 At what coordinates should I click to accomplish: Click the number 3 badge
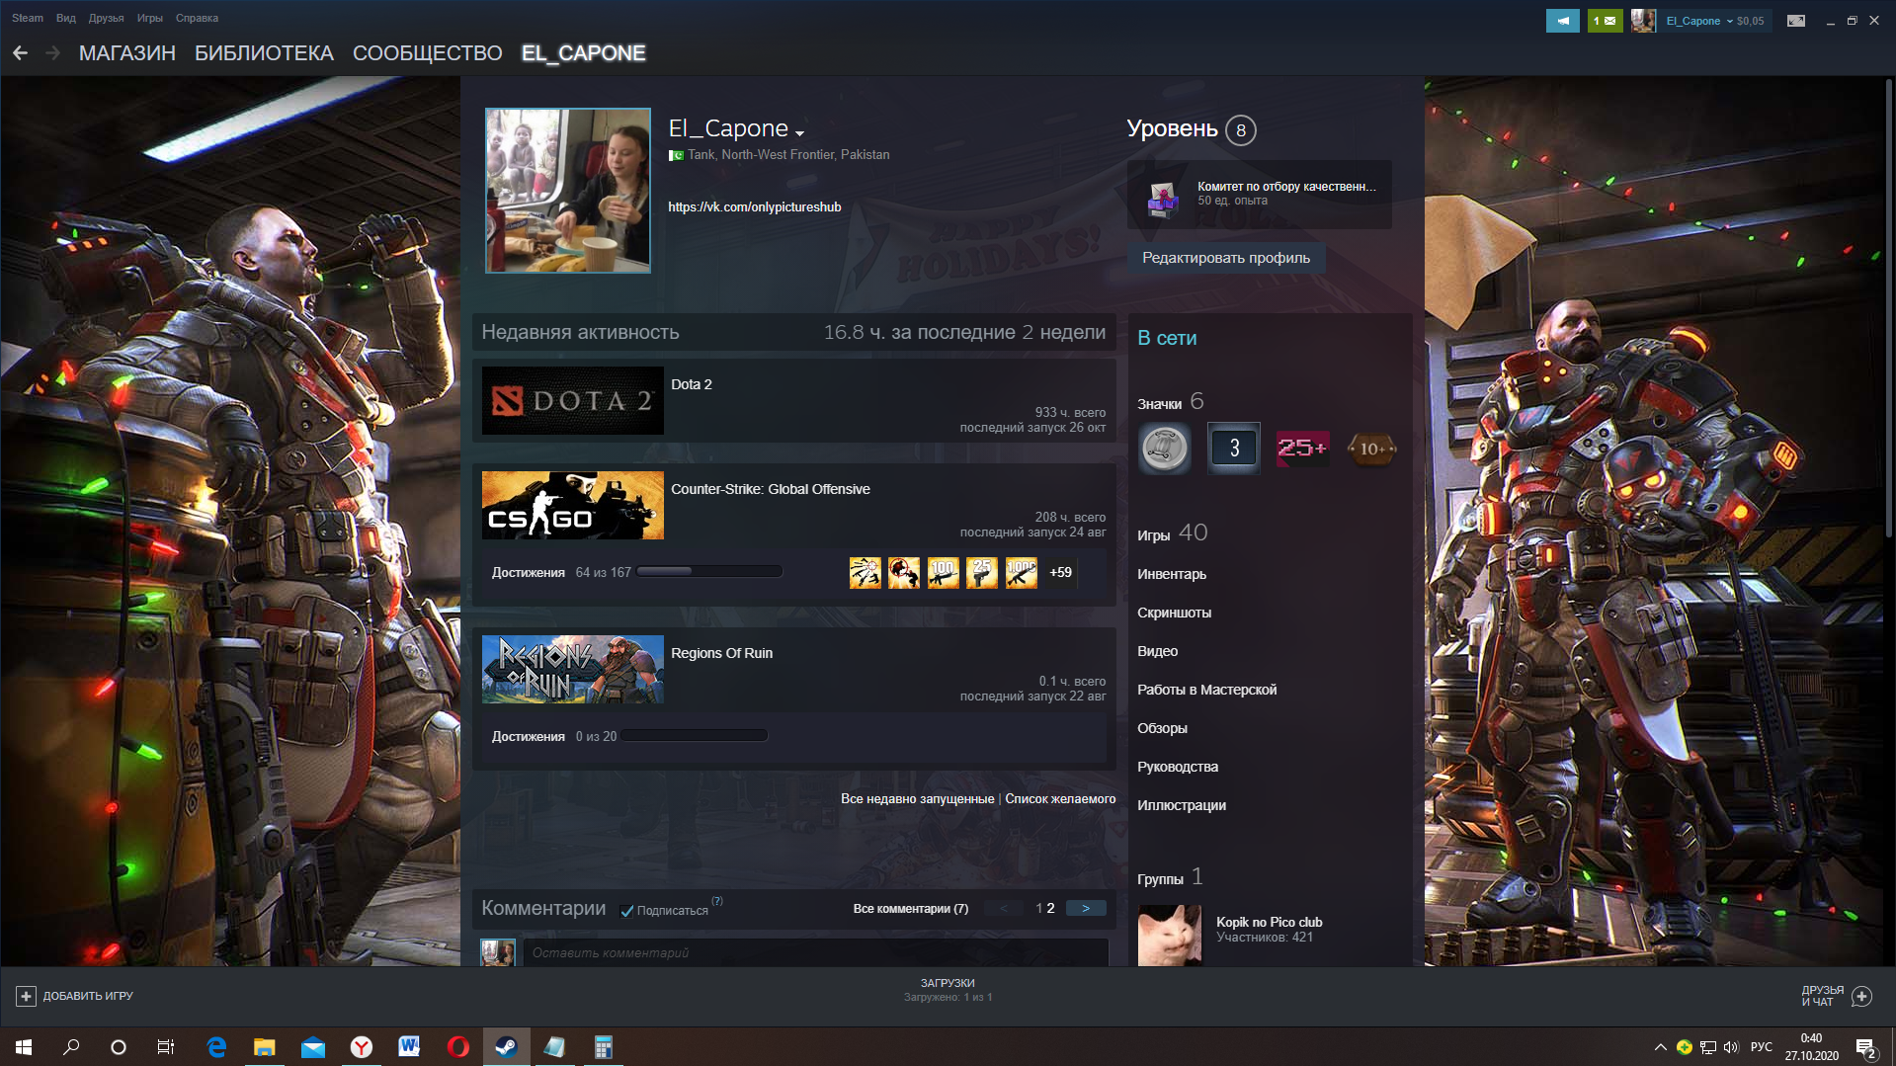[1233, 449]
